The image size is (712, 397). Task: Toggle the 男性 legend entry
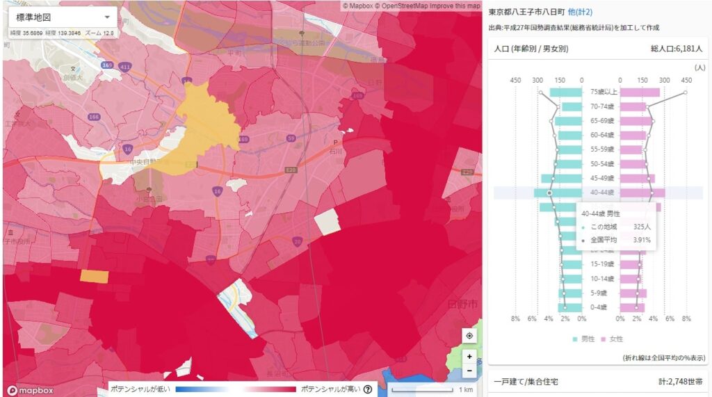point(583,339)
